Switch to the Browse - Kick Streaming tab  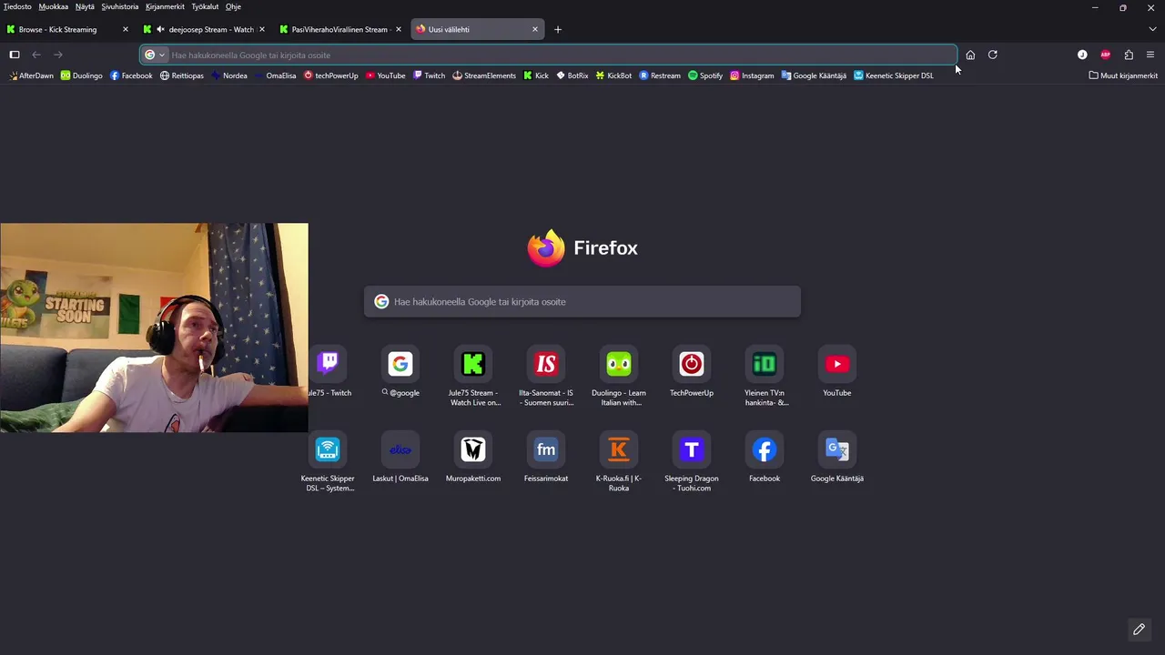[68, 29]
